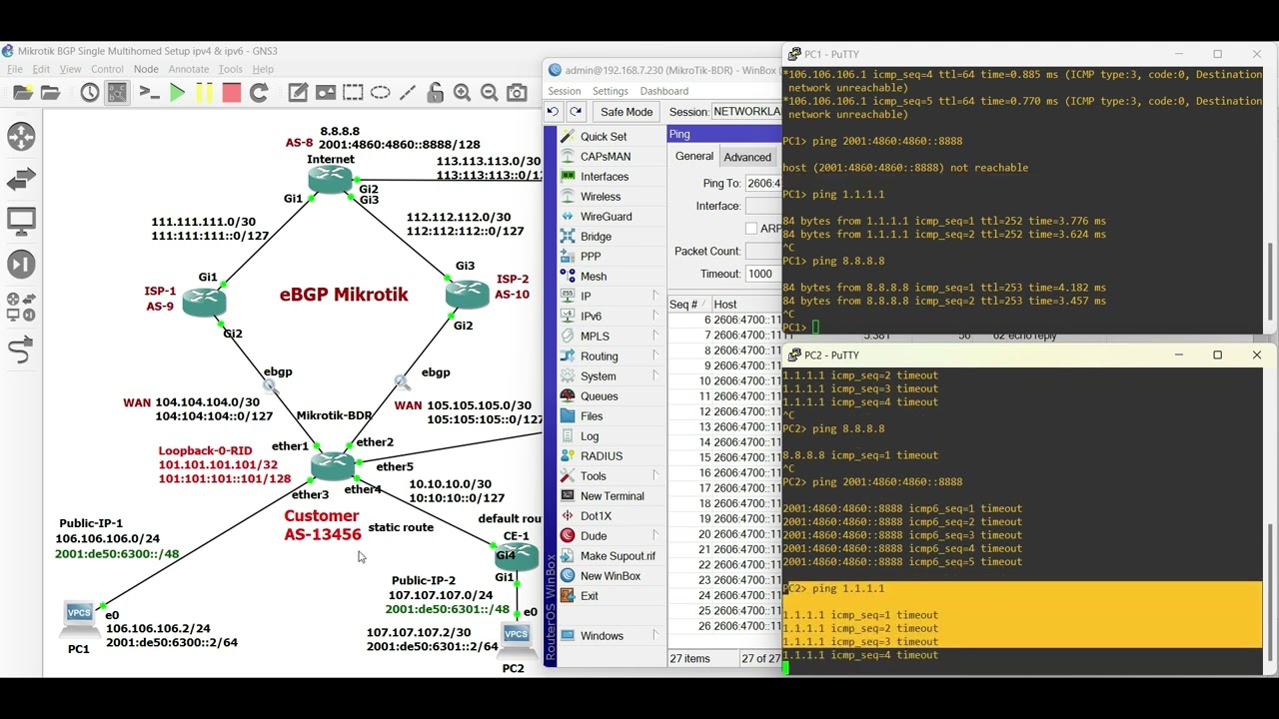Open Quick Set in WinBox sidebar
This screenshot has height=719, width=1279.
click(604, 137)
